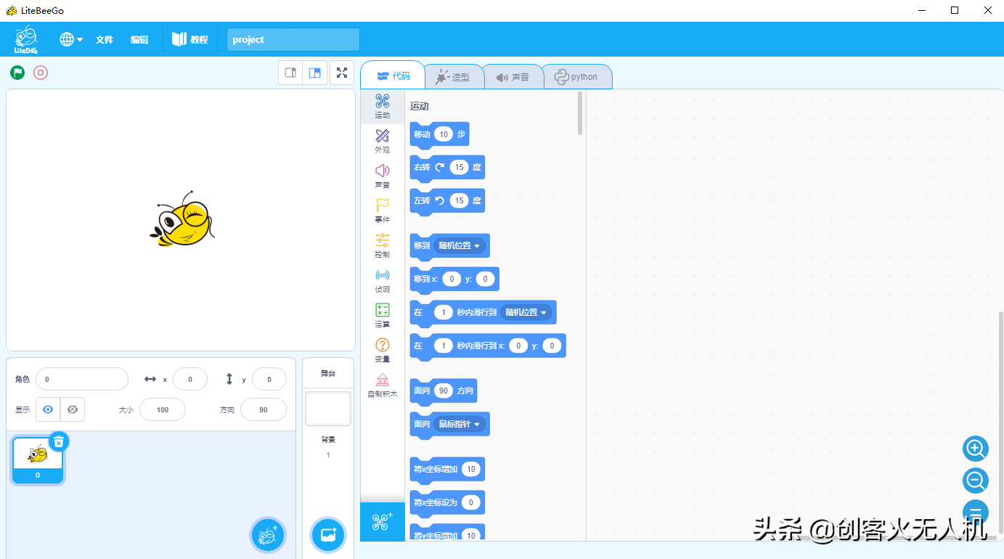Switch to the 代码 tab
Screen dimensions: 1004x559
pos(393,76)
